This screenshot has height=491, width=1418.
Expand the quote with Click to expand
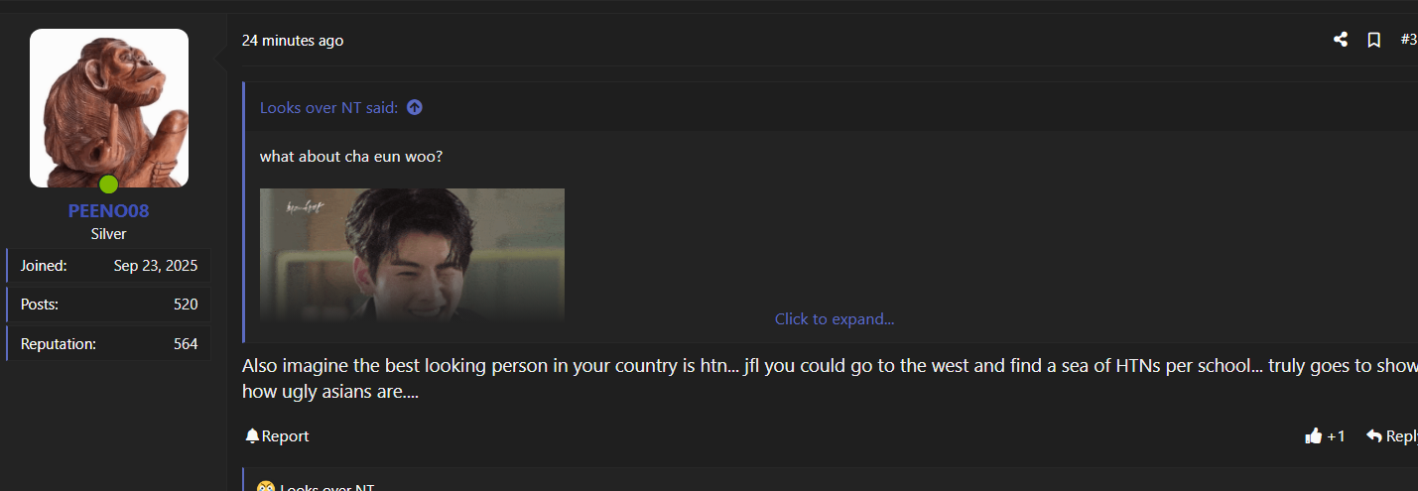click(835, 318)
